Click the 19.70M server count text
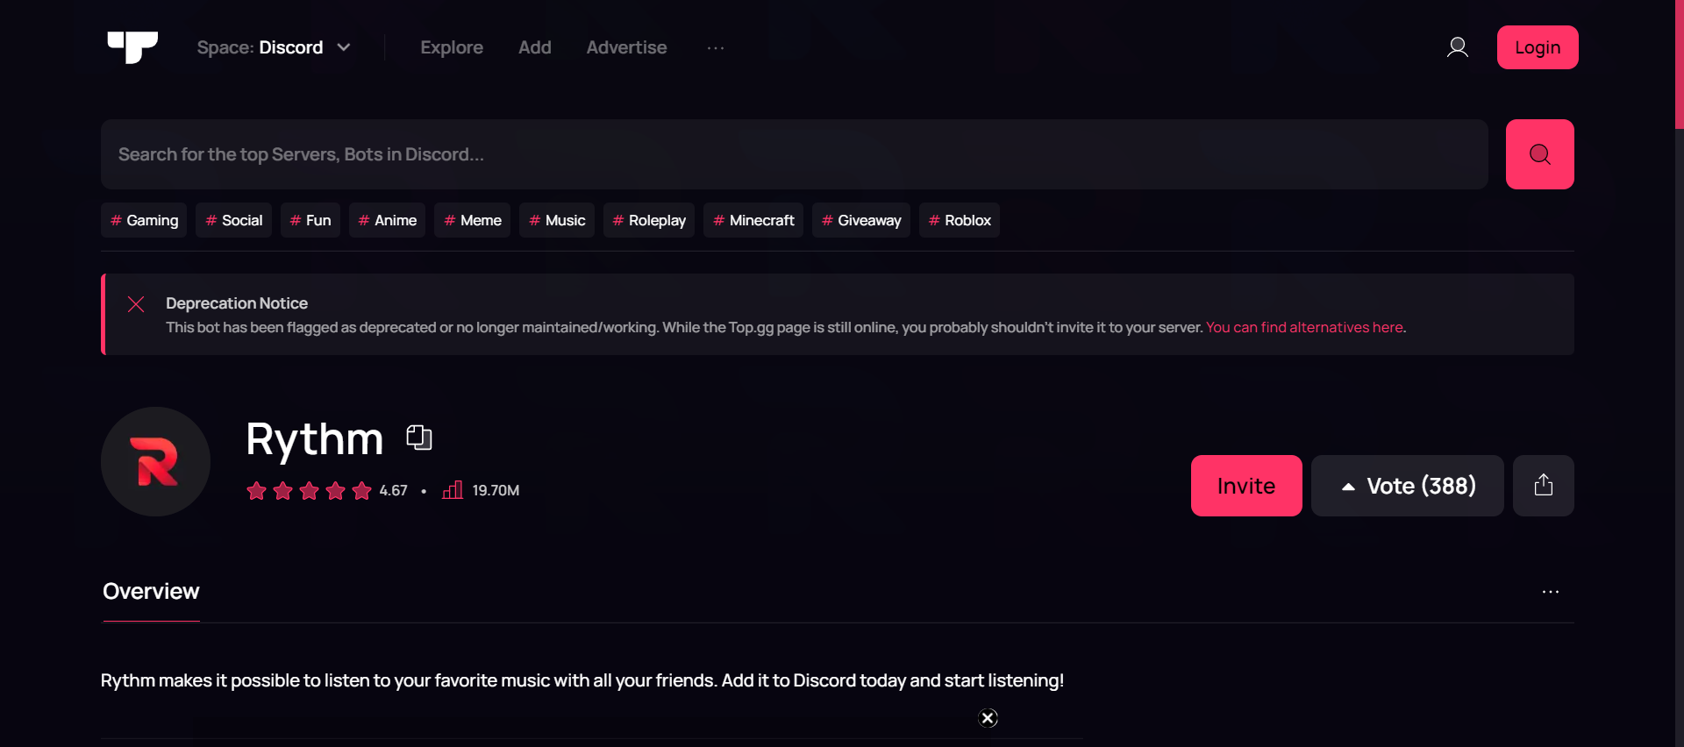The image size is (1684, 747). click(496, 491)
